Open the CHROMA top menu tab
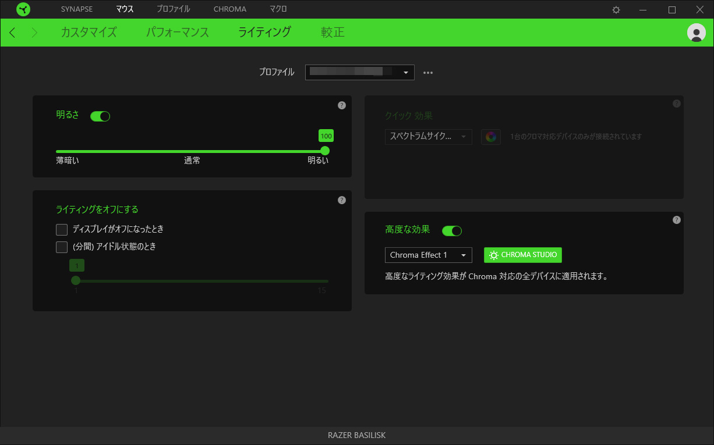The height and width of the screenshot is (445, 714). coord(230,9)
